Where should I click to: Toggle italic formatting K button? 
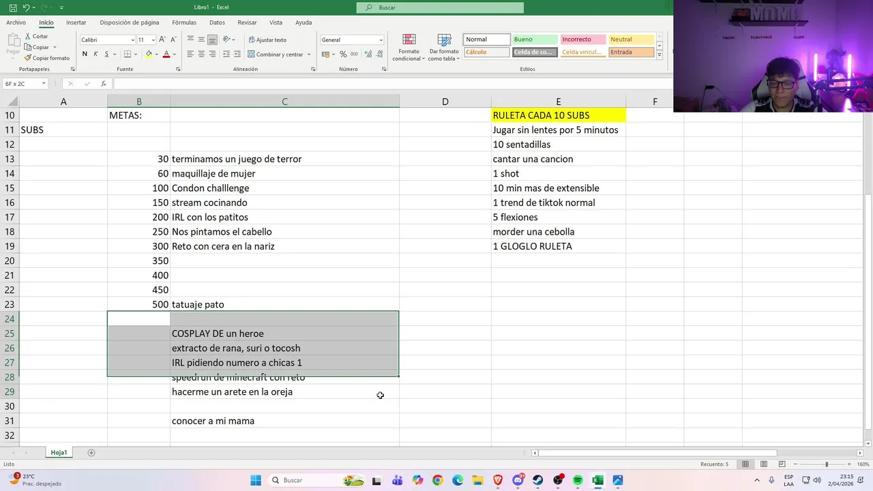tap(95, 54)
